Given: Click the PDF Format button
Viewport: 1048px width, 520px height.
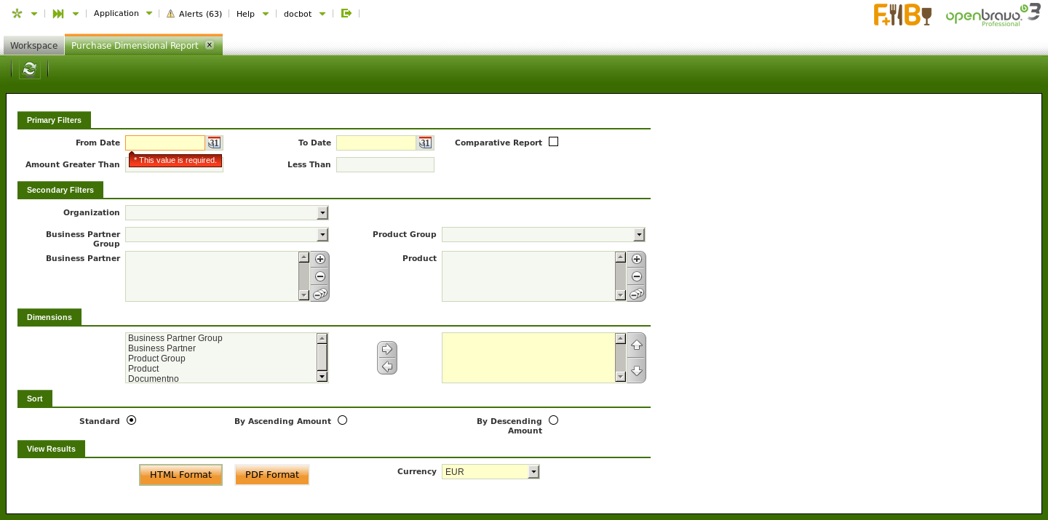Looking at the screenshot, I should tap(272, 475).
